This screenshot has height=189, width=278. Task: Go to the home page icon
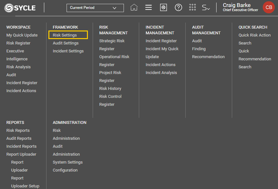point(134,8)
